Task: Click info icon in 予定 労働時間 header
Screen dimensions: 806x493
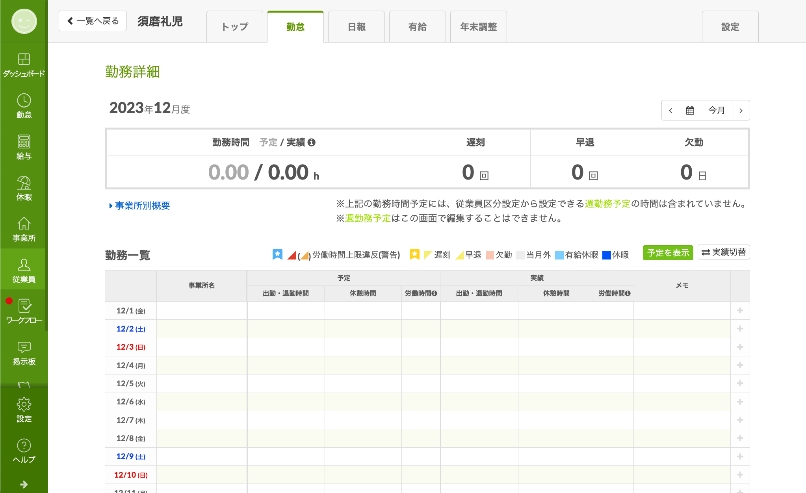Action: [x=434, y=293]
